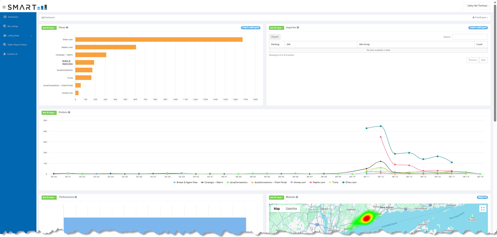The height and width of the screenshot is (237, 497).
Task: Click the Export button in Inquiries
Action: 275,37
